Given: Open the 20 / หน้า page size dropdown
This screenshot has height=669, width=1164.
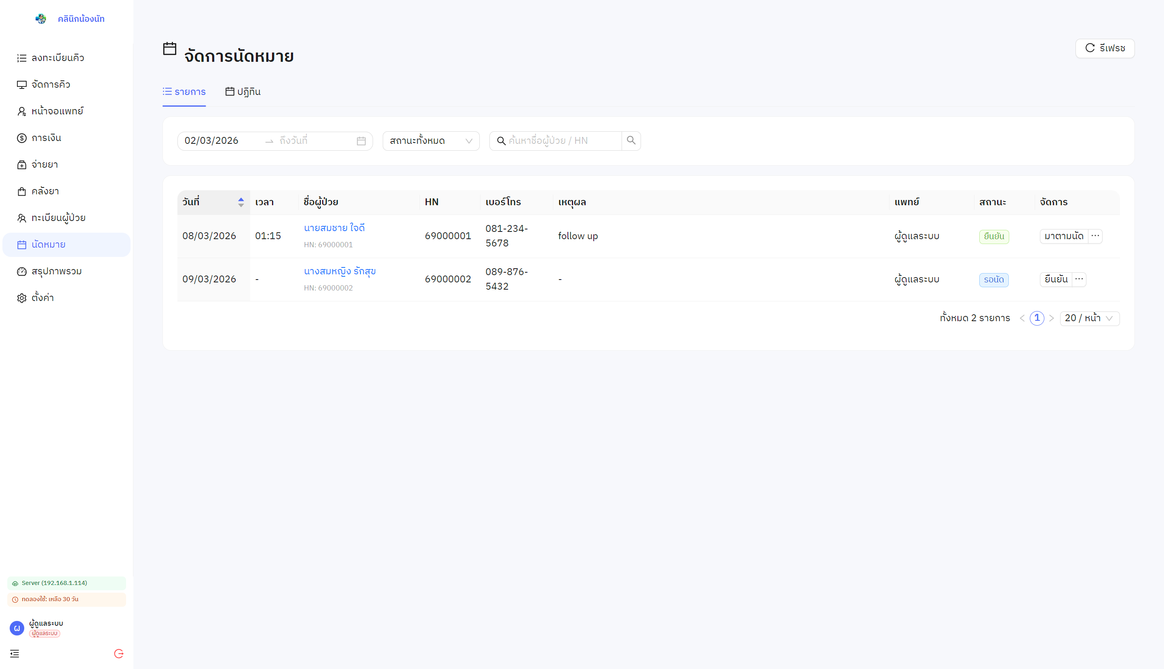Looking at the screenshot, I should pos(1089,318).
